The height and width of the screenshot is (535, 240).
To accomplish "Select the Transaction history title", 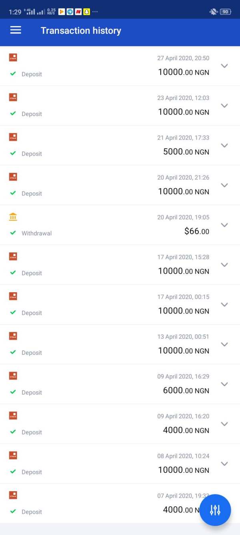I will pyautogui.click(x=81, y=31).
